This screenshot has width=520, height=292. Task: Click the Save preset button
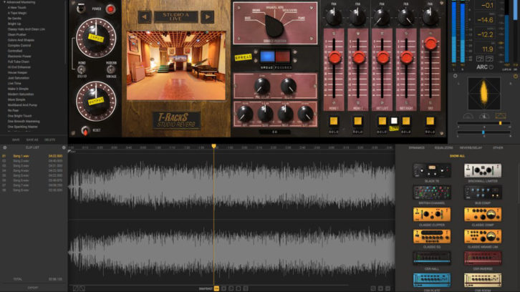point(16,140)
